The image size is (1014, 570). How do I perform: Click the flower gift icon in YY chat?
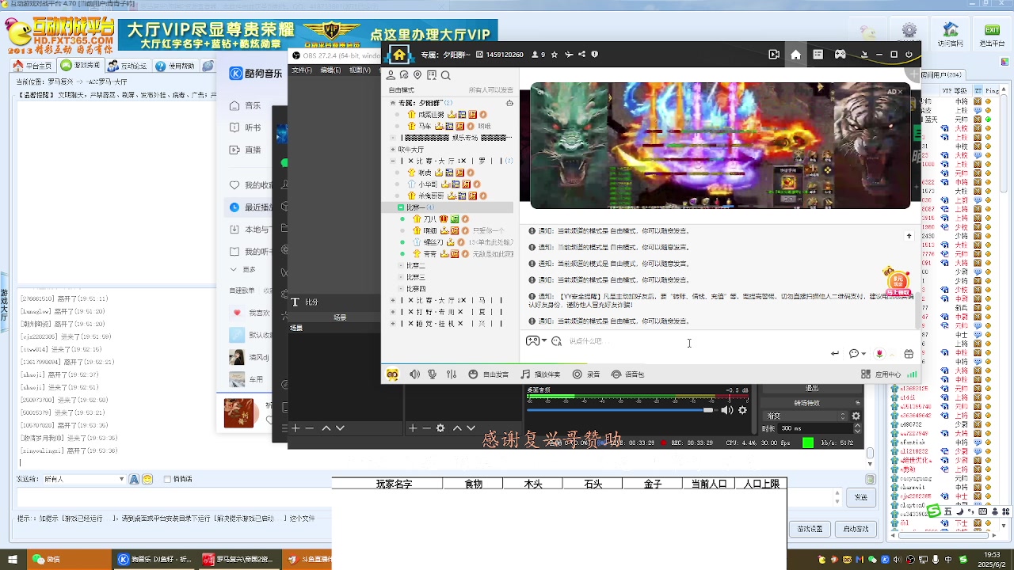click(x=879, y=354)
